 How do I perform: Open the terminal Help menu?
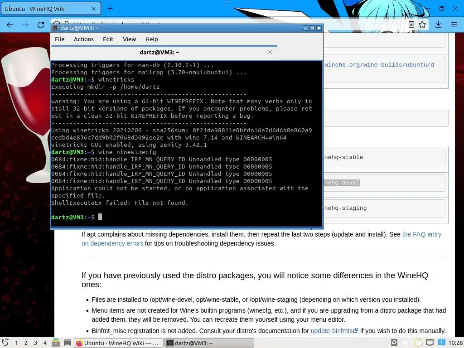click(x=151, y=39)
